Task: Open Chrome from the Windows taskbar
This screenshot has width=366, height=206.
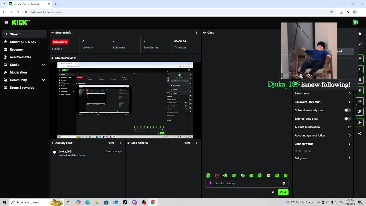Action: [x=153, y=202]
